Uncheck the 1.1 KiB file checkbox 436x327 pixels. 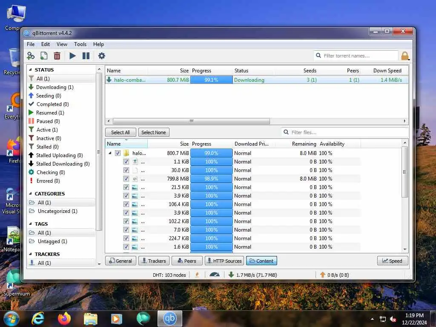click(126, 161)
